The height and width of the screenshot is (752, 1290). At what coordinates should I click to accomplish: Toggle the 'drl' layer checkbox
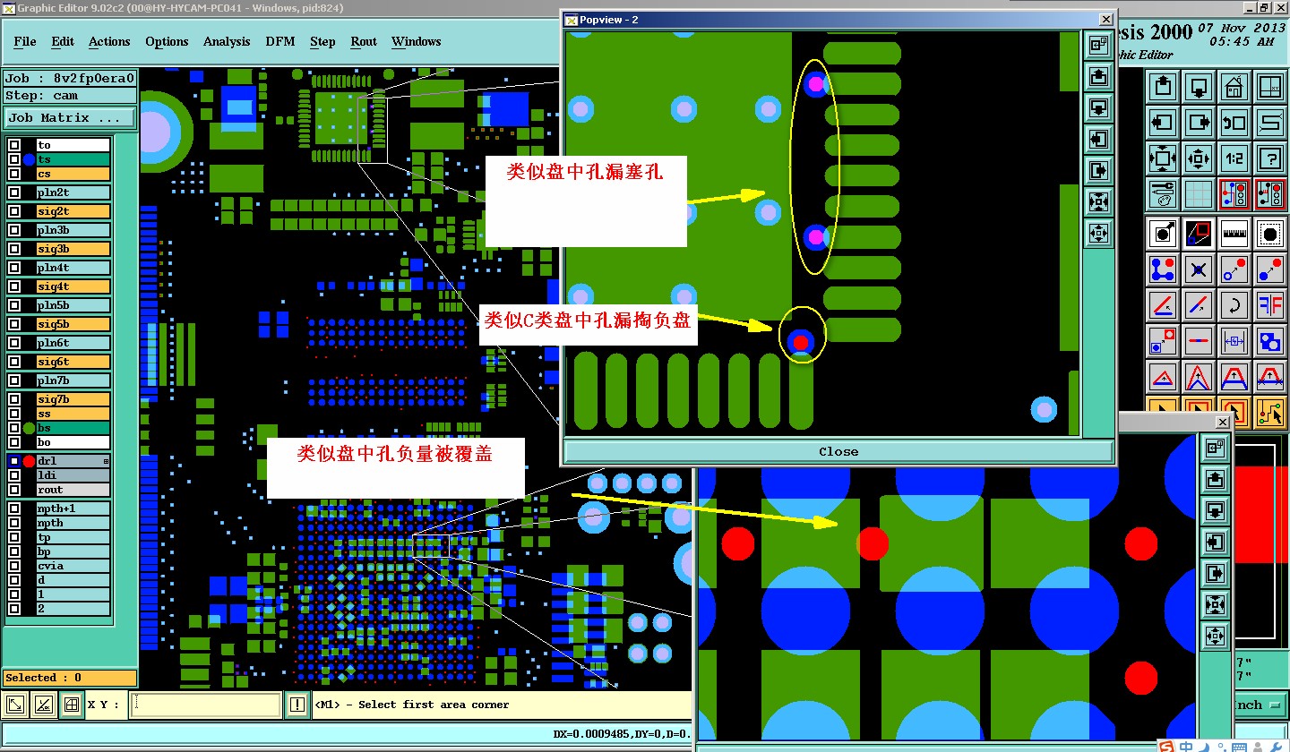click(14, 461)
